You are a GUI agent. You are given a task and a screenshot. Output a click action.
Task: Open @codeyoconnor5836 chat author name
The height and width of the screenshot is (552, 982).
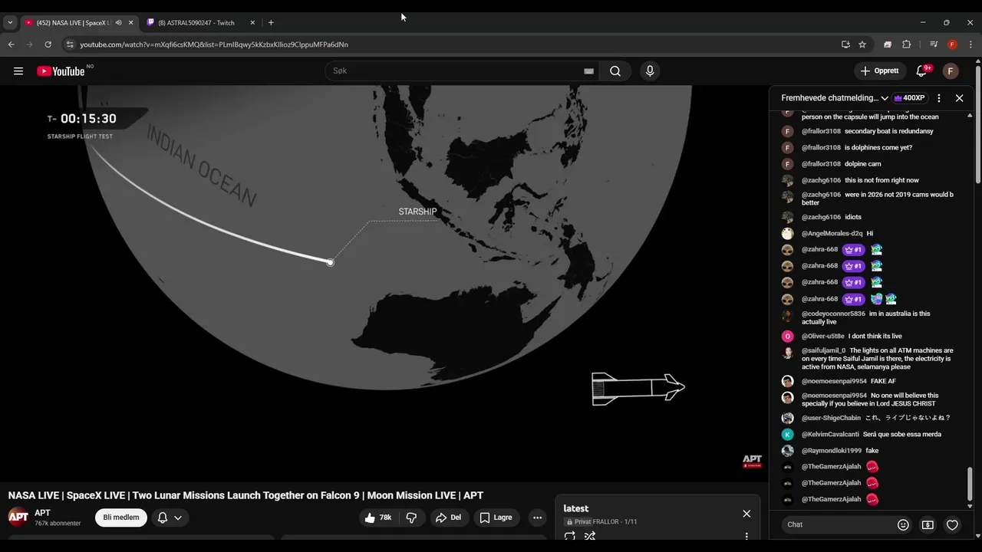coord(833,314)
